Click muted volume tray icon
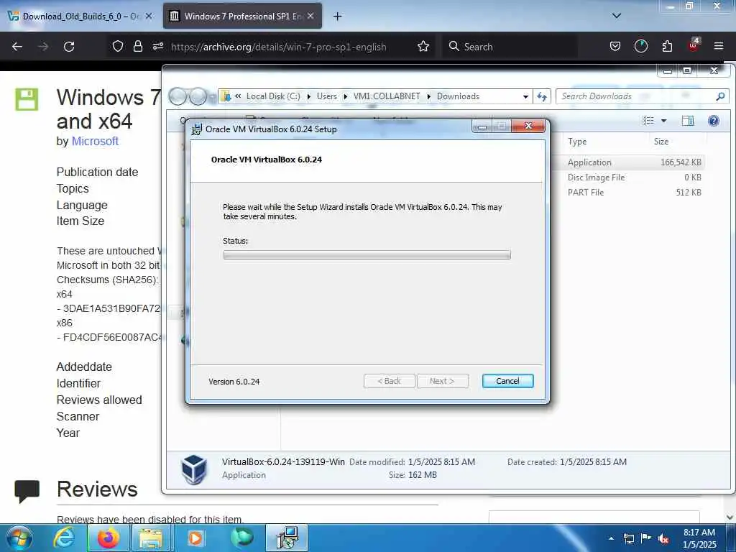This screenshot has width=736, height=552. [x=663, y=539]
